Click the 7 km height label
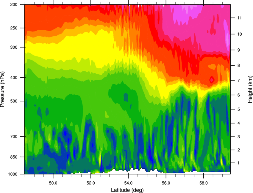This screenshot has height=193, width=253. (x=239, y=80)
